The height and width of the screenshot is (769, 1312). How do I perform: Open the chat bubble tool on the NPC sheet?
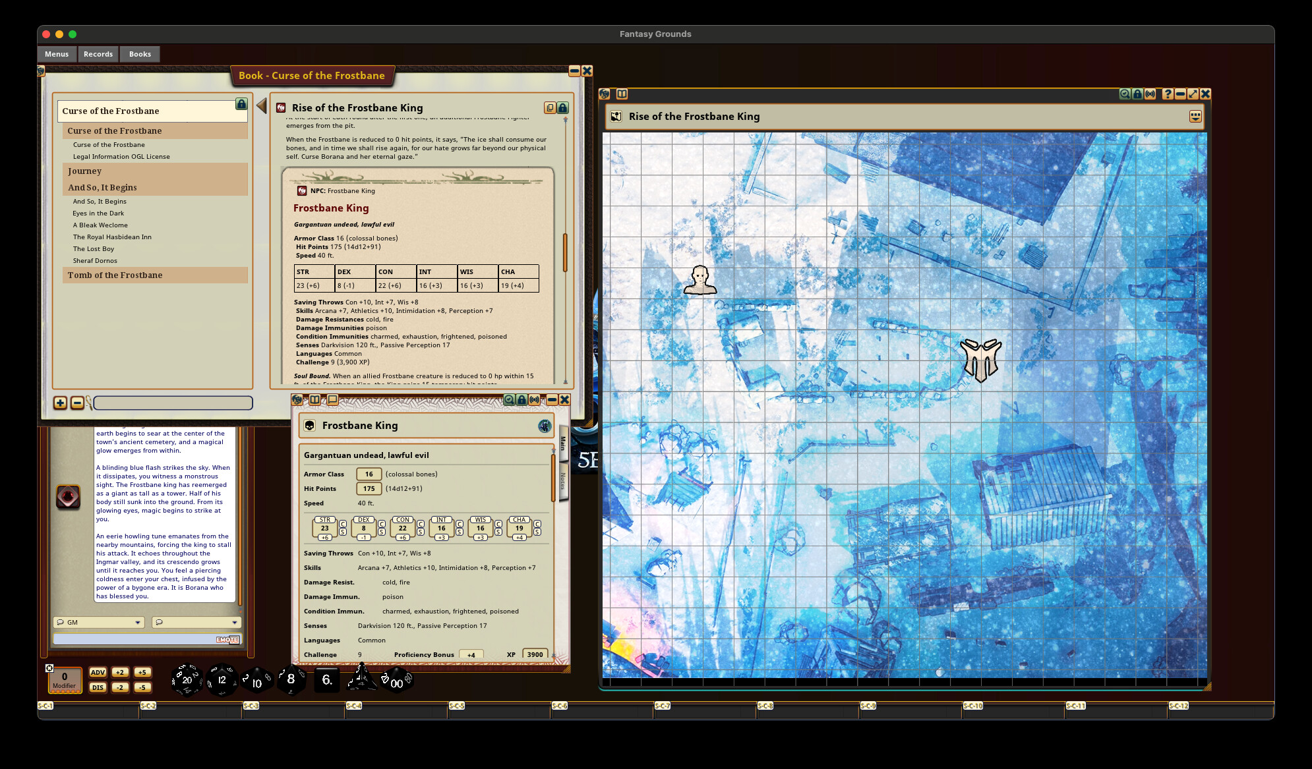coord(332,401)
